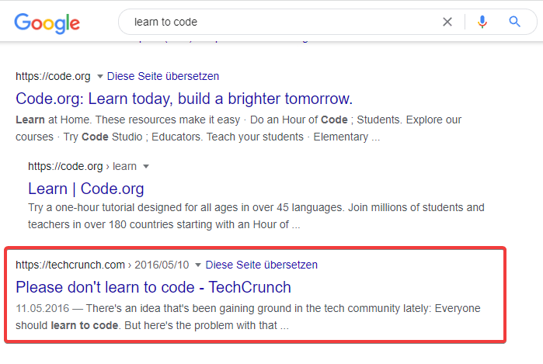
Task: Open the dropdown arrow next to code.org › learn
Action: coord(146,166)
